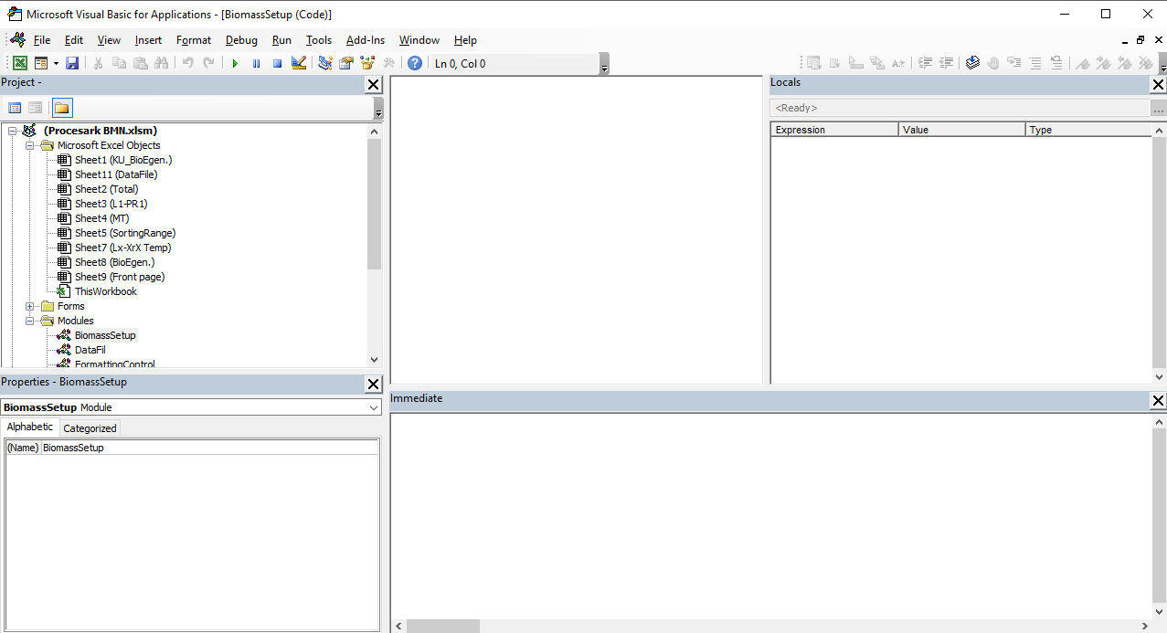The width and height of the screenshot is (1167, 633).
Task: Open the Object Browser toolbar icon
Action: pos(367,63)
